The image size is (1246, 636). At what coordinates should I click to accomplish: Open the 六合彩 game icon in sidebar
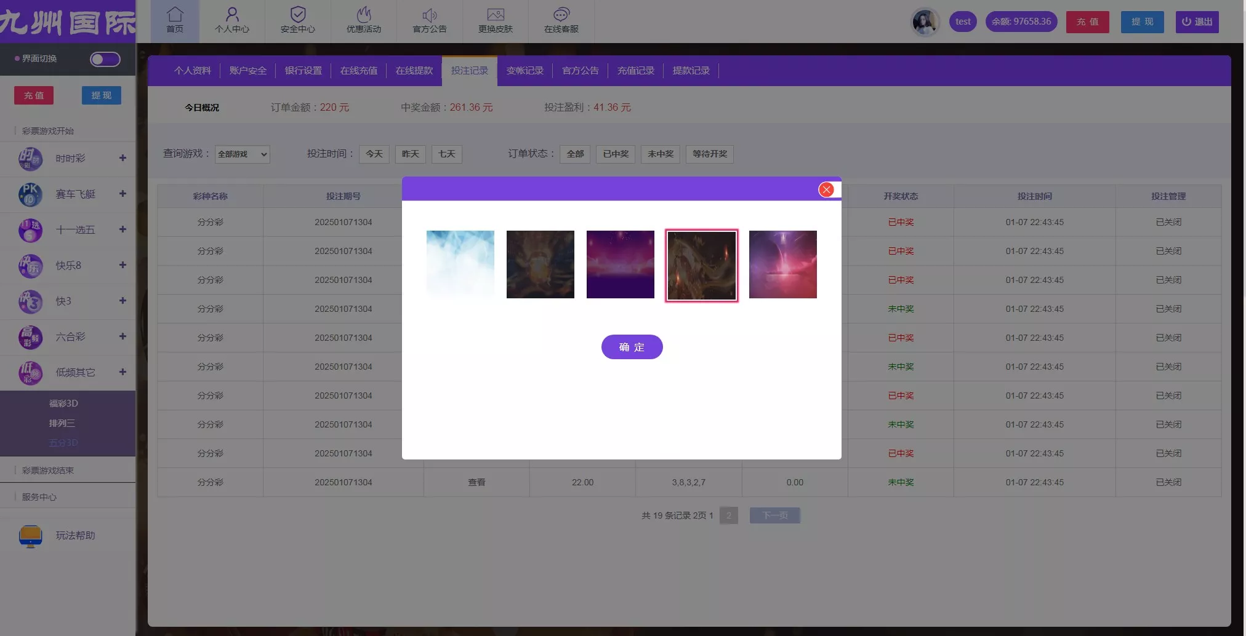click(31, 337)
